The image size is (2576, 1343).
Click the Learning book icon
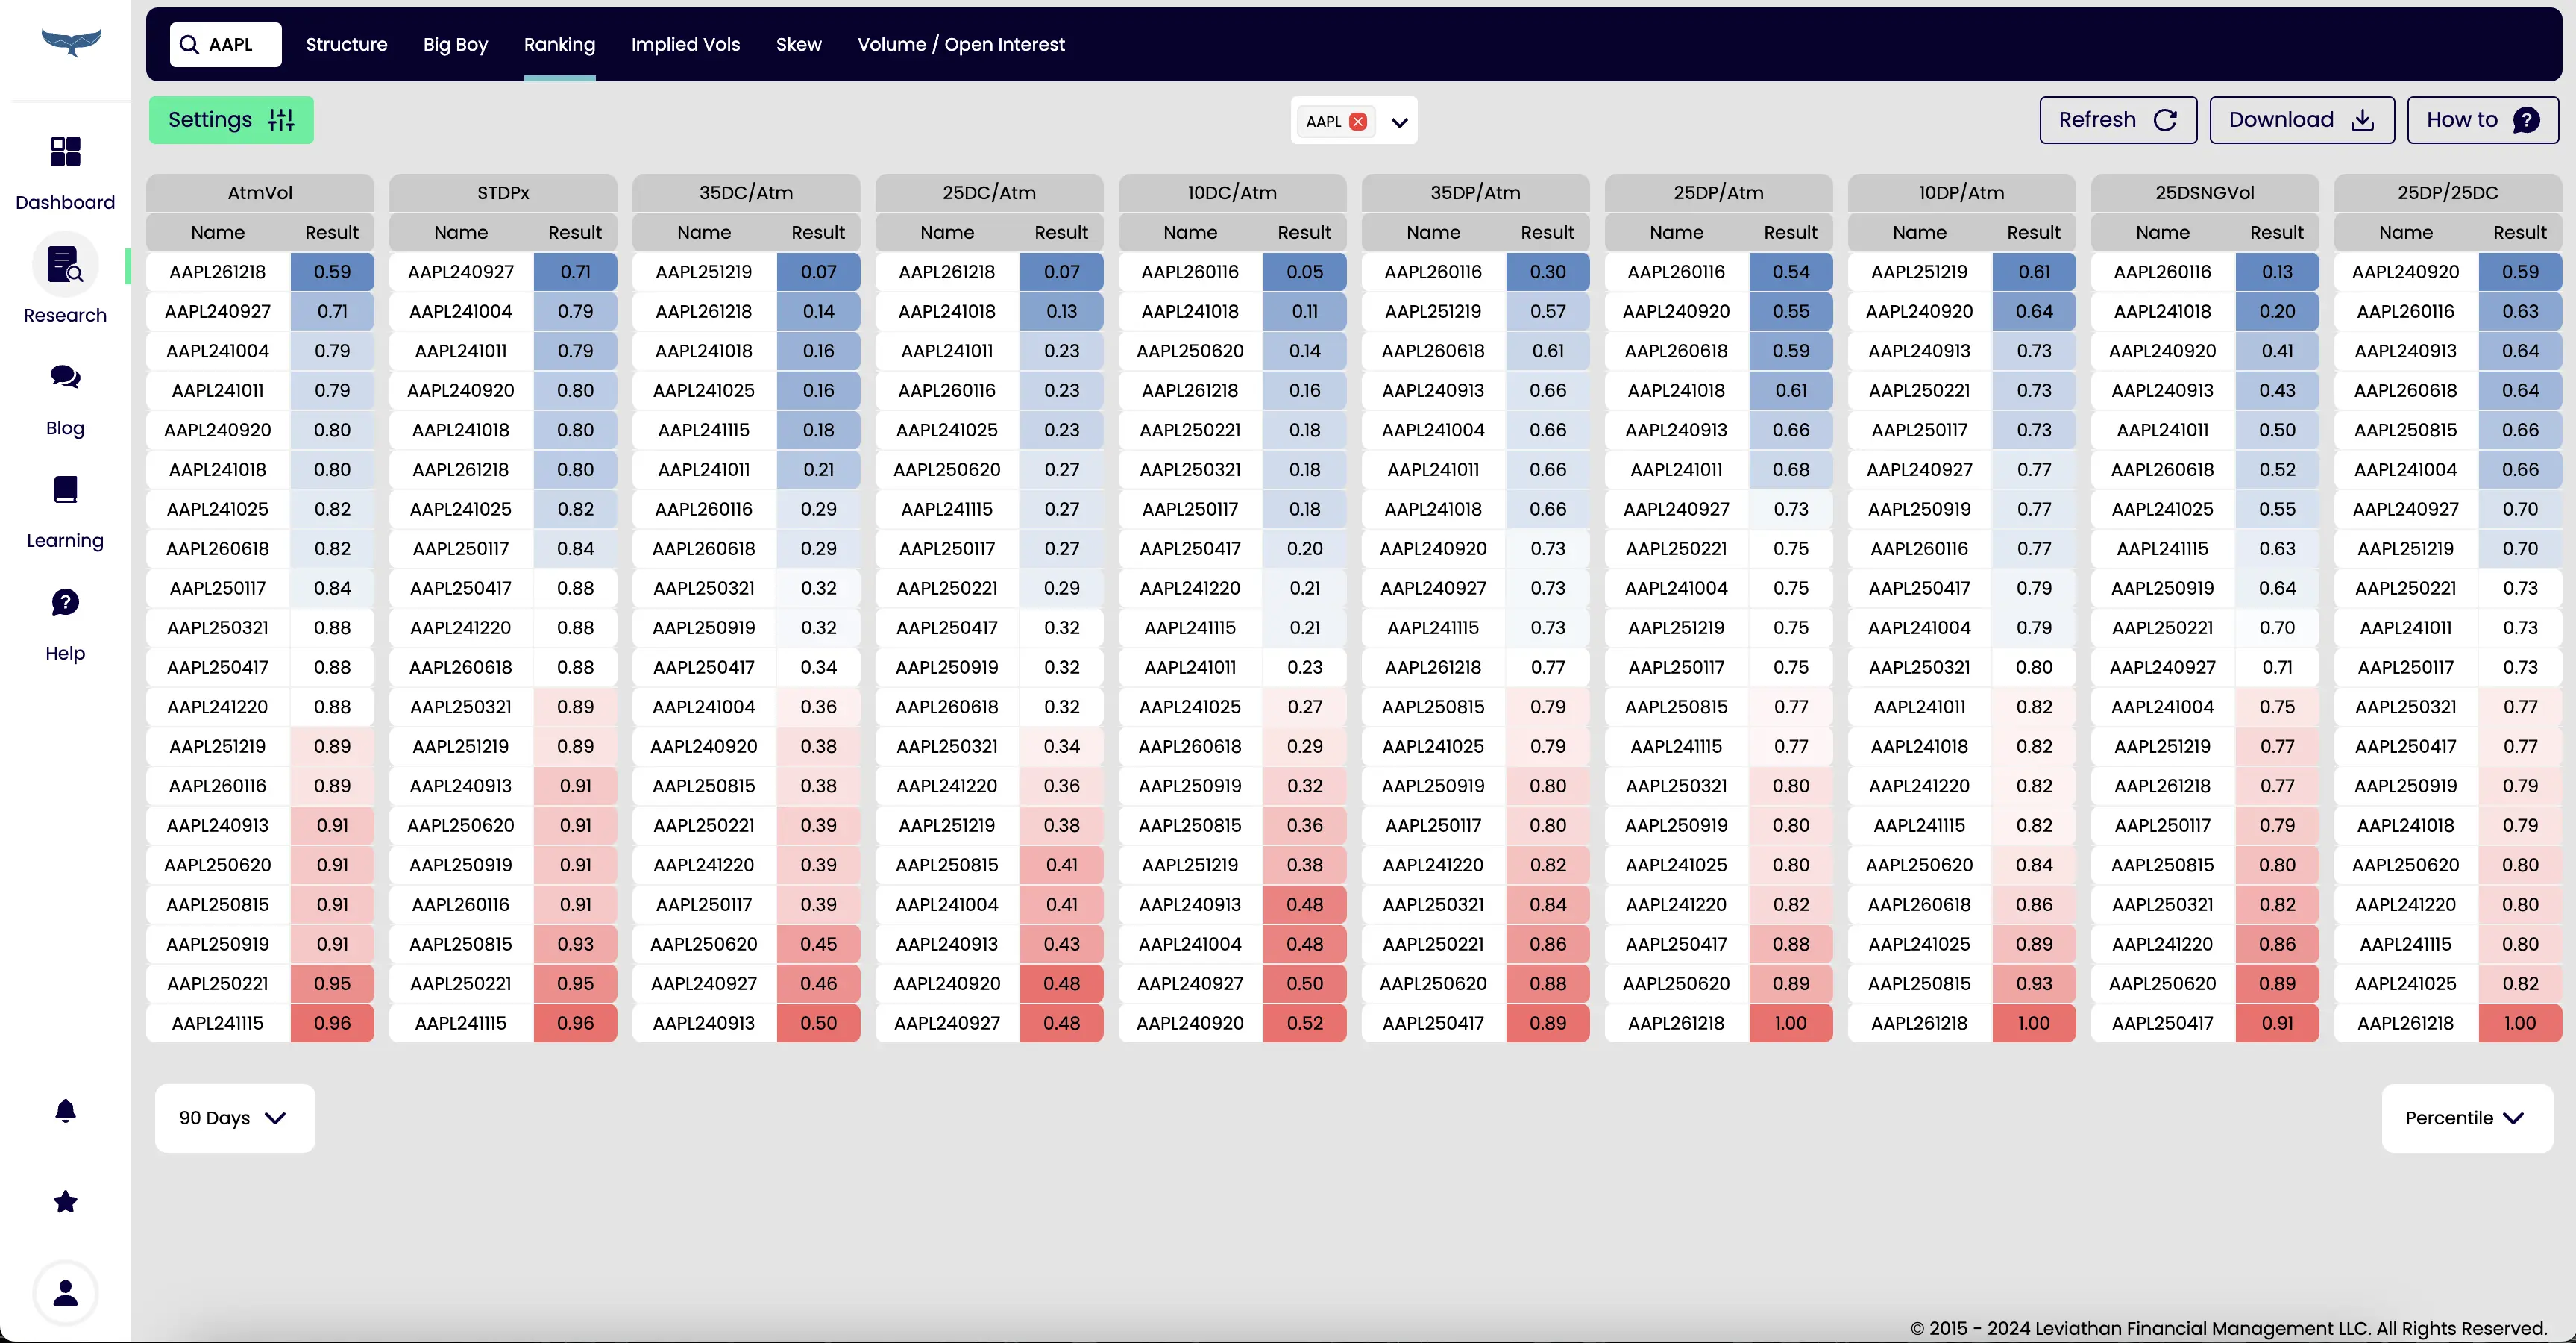click(x=65, y=489)
